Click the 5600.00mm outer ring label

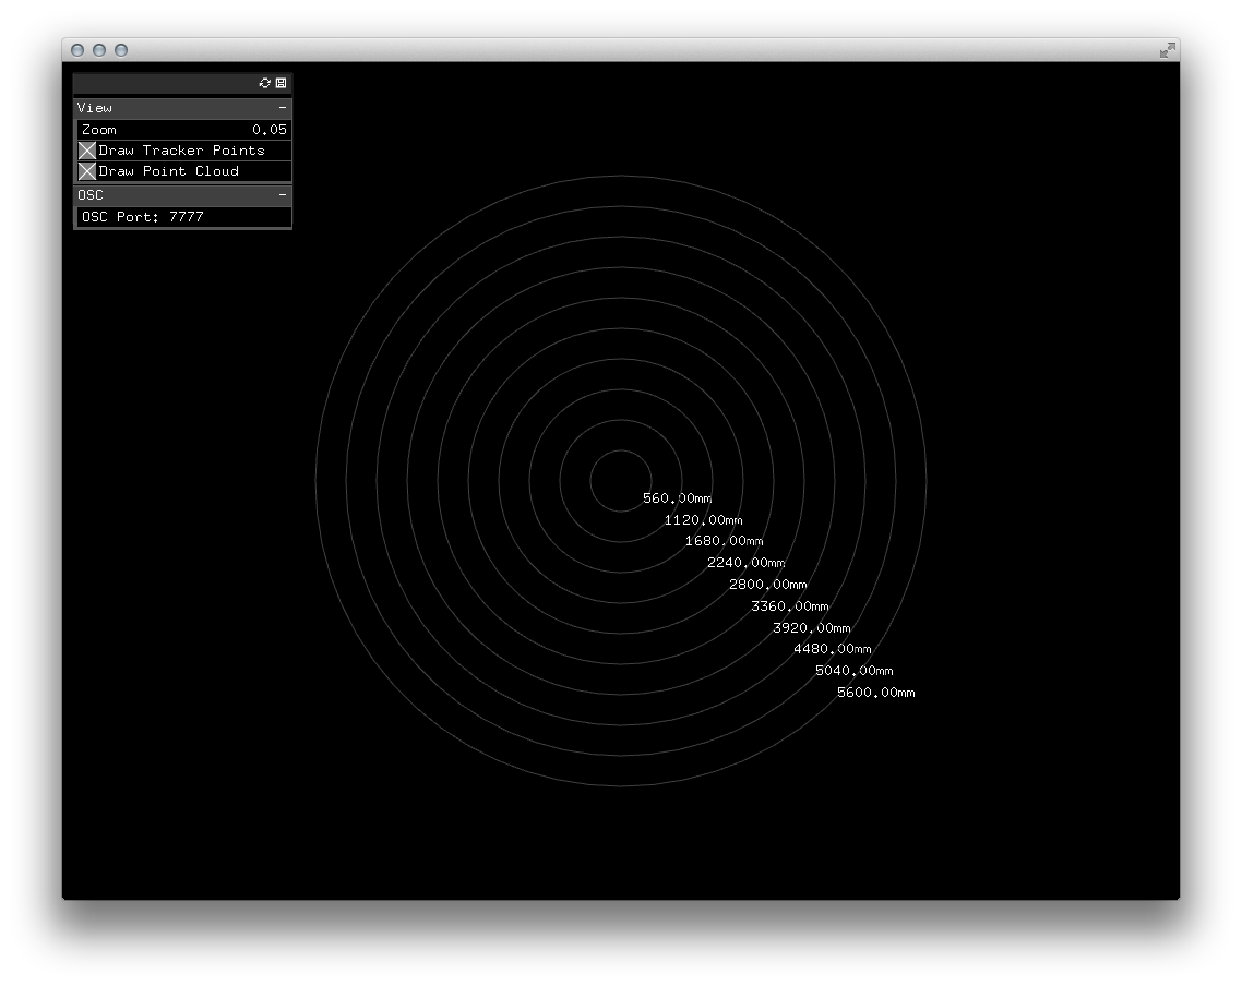coord(876,693)
